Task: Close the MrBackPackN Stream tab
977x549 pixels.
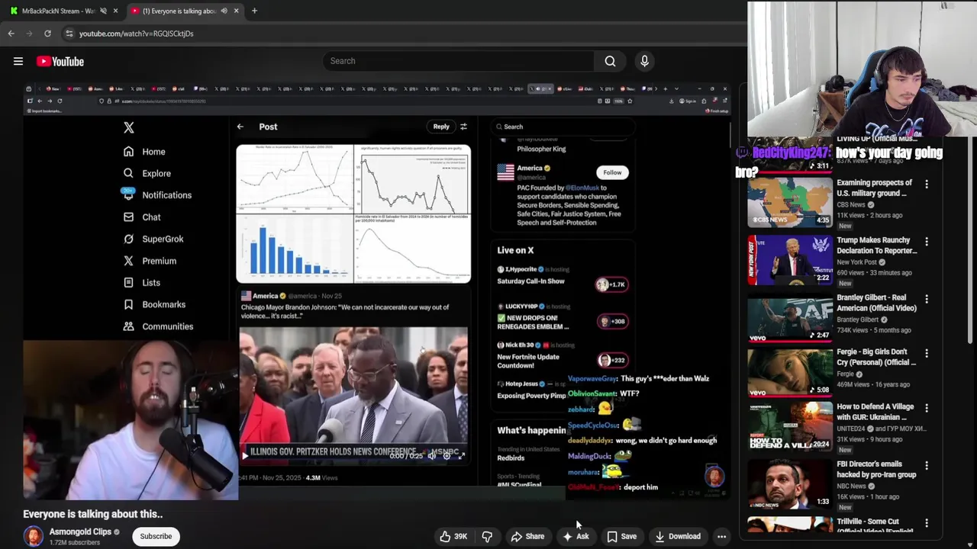Action: tap(115, 11)
